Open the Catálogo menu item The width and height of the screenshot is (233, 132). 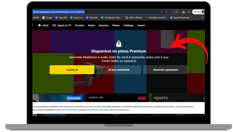click(128, 26)
